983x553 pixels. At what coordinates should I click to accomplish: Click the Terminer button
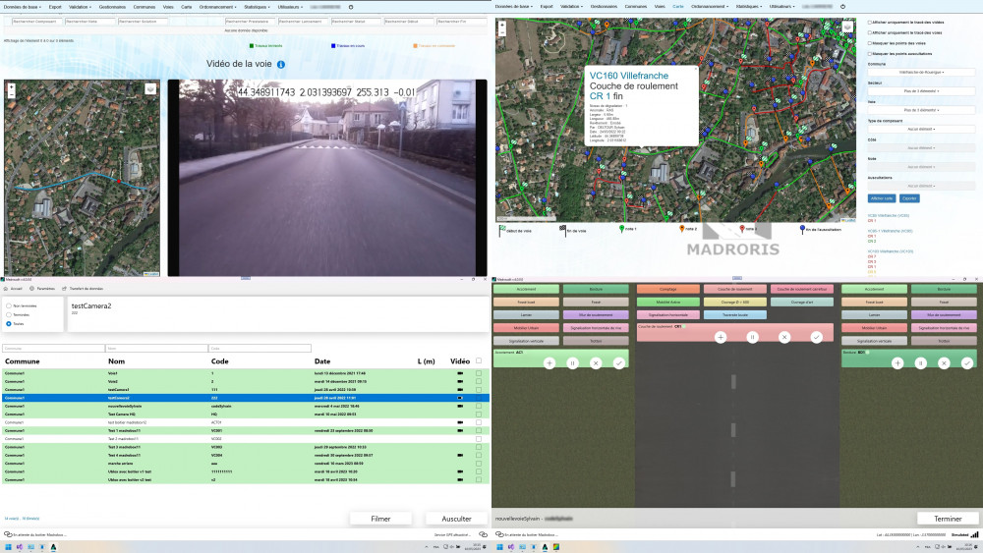point(948,518)
